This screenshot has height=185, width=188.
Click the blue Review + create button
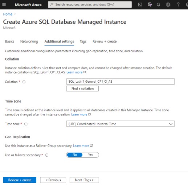pyautogui.click(x=20, y=180)
